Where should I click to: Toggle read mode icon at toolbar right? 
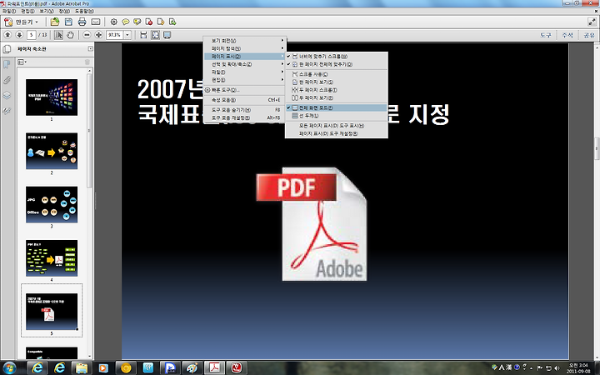tap(592, 22)
